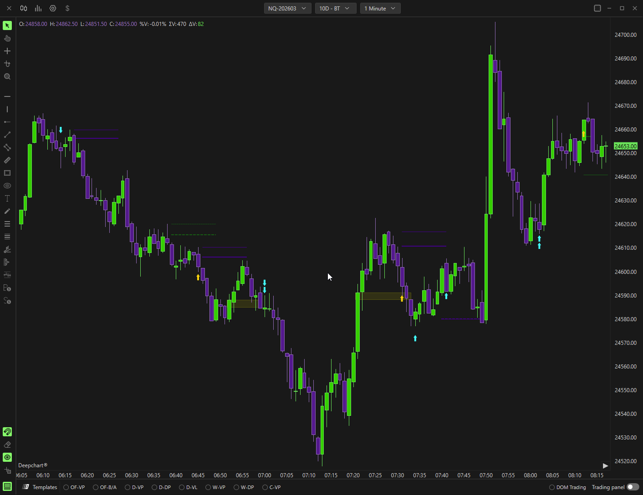Select the eraser tool
Screen dimensions: 643x495
tap(7, 444)
